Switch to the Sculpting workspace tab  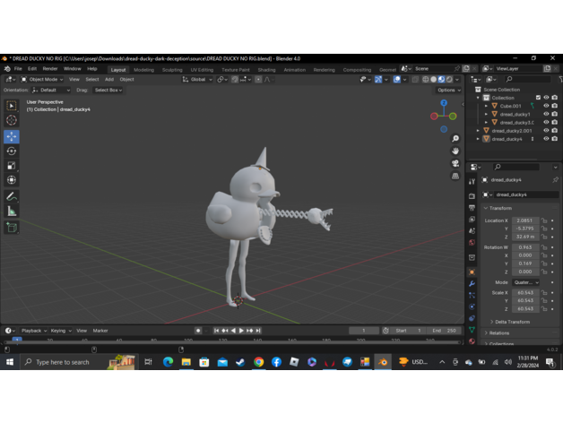point(172,69)
